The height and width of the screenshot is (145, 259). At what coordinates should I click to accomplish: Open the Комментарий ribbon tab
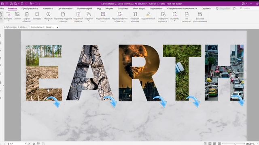(x=85, y=8)
